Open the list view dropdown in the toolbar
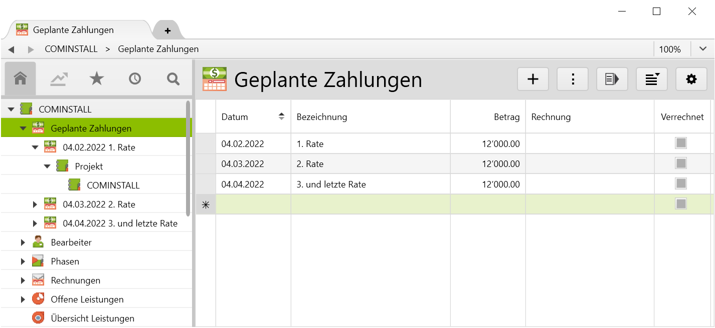715x328 pixels. click(651, 79)
